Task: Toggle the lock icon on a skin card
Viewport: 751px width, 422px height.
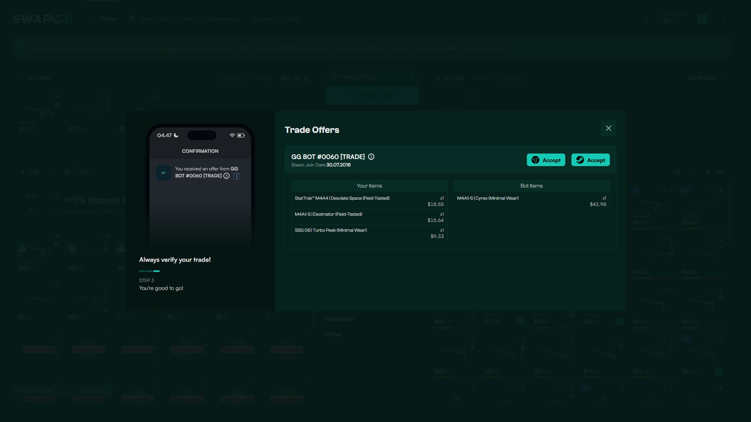Action: click(22, 249)
